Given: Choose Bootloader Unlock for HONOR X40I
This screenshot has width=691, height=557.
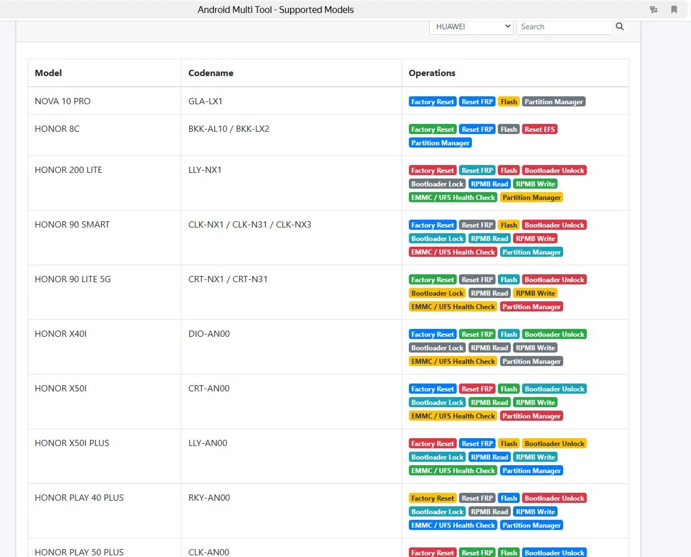Looking at the screenshot, I should click(555, 335).
